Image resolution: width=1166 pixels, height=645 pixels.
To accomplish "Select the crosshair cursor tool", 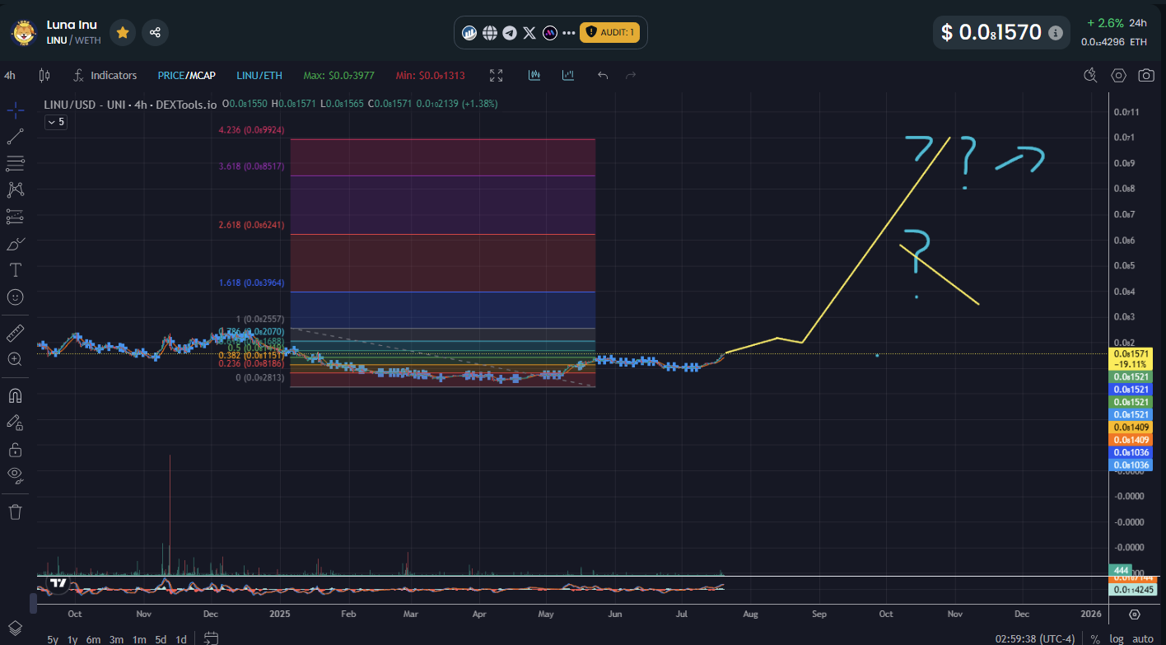I will click(x=15, y=109).
